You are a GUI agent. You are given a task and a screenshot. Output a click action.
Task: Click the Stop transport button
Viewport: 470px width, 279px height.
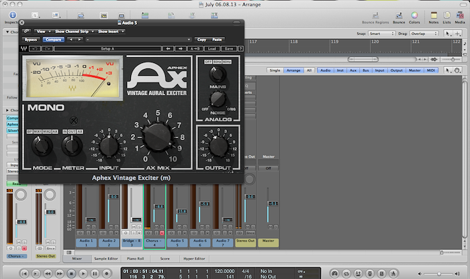71,274
